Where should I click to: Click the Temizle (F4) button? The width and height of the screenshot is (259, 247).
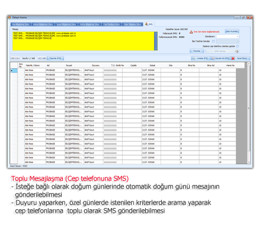tap(55, 58)
